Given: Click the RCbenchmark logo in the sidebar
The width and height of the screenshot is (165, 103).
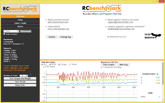Looking at the screenshot, I should tap(20, 9).
